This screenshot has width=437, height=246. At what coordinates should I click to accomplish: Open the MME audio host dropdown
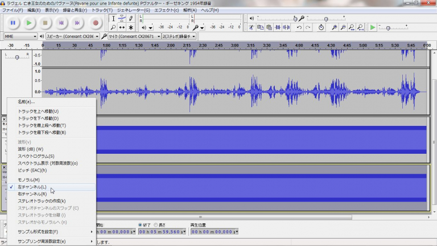click(x=20, y=36)
